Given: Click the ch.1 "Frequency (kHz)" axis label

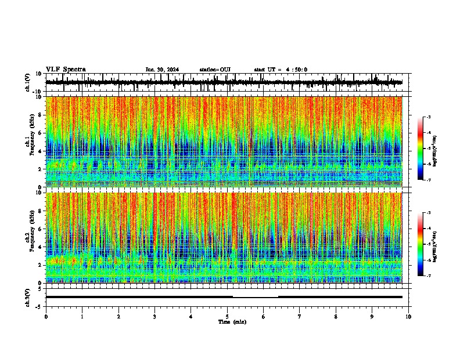Looking at the screenshot, I should click(33, 135).
